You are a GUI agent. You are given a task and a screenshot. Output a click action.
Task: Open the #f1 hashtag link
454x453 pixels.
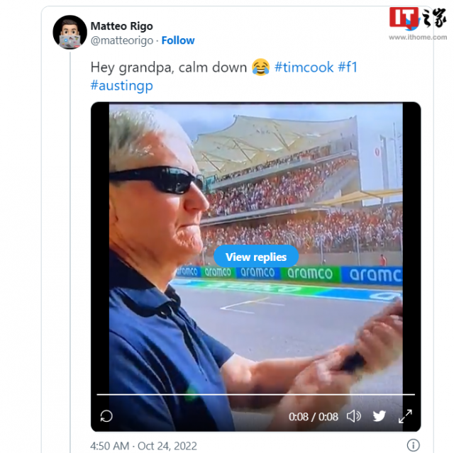[348, 67]
